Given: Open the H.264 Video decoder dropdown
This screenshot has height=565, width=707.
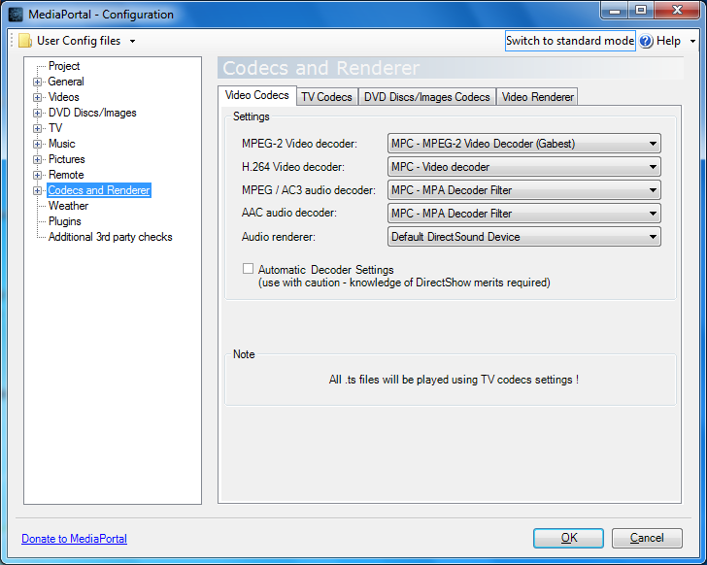Looking at the screenshot, I should [x=523, y=167].
